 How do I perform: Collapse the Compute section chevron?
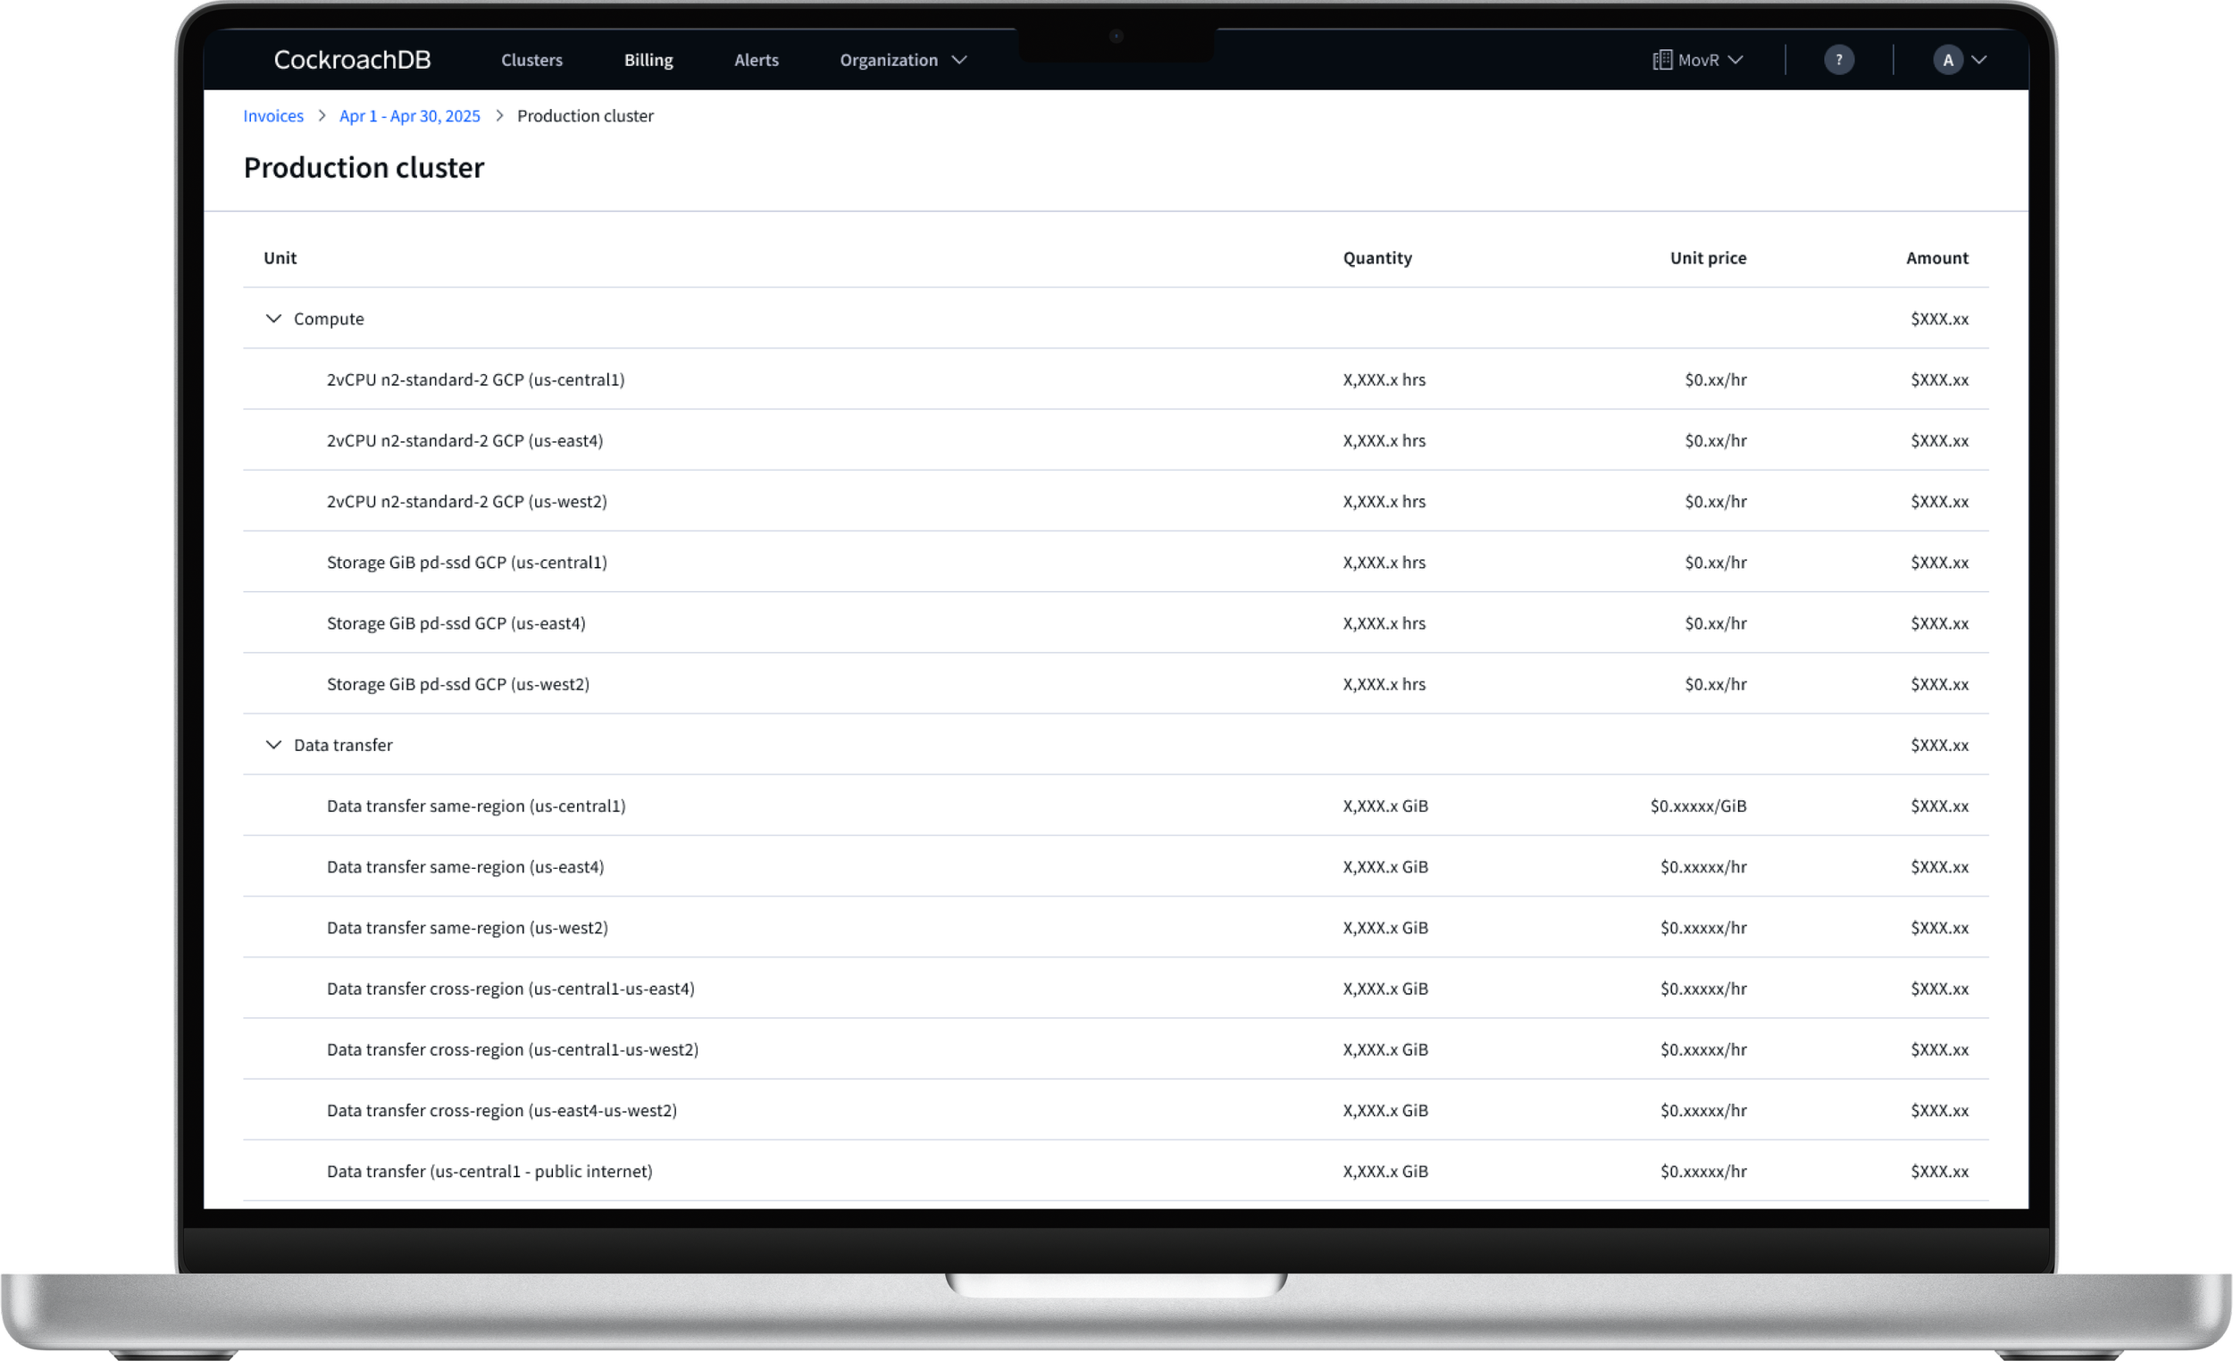click(x=272, y=318)
